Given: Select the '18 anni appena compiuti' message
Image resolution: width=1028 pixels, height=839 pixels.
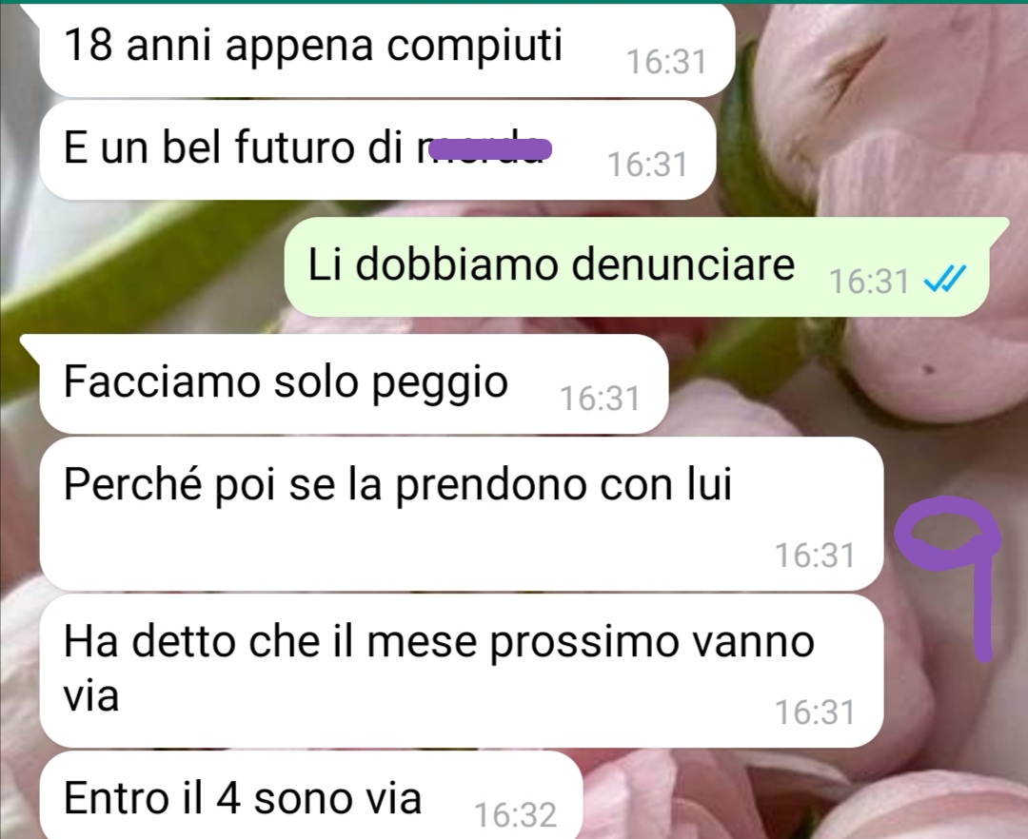Looking at the screenshot, I should (x=386, y=49).
